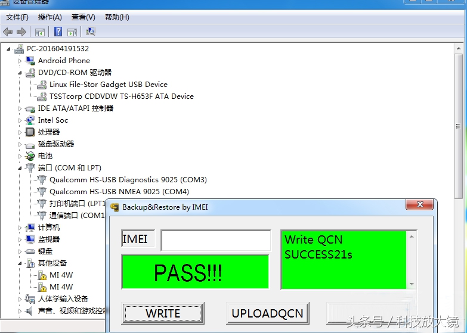The width and height of the screenshot is (467, 333).
Task: Click the 计算机 computer category icon
Action: pos(30,228)
